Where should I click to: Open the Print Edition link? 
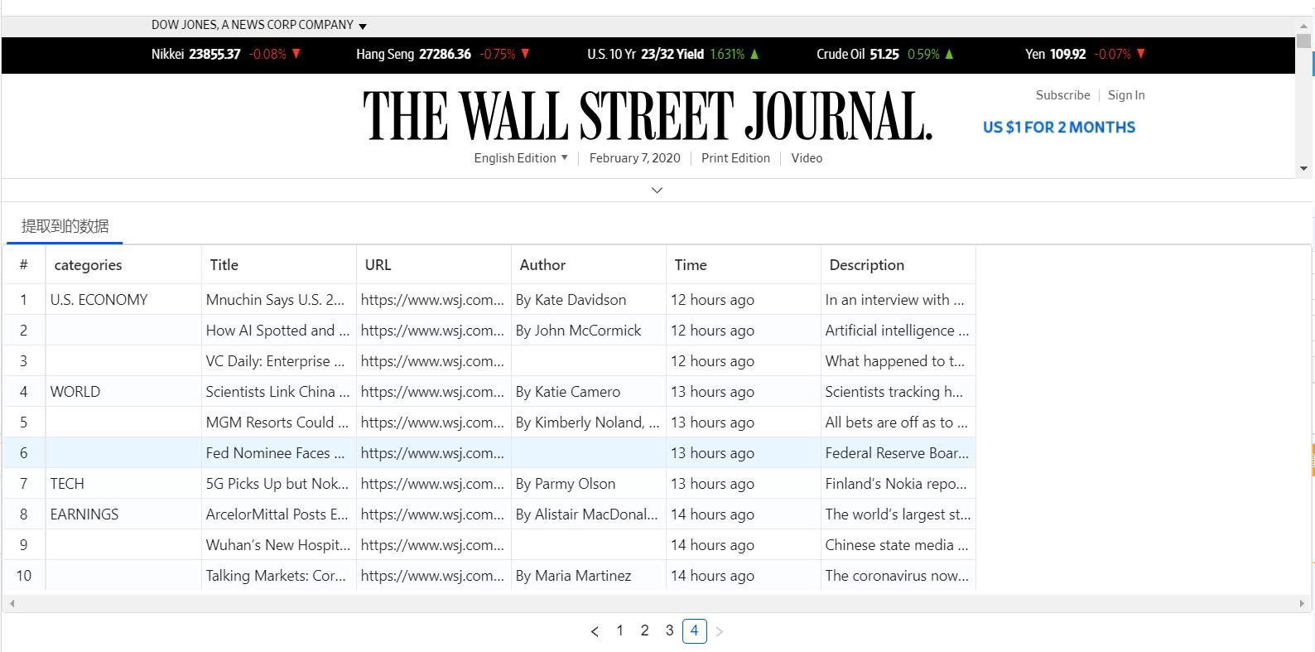click(735, 158)
